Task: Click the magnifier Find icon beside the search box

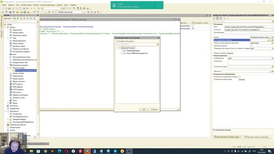Action: point(42,9)
